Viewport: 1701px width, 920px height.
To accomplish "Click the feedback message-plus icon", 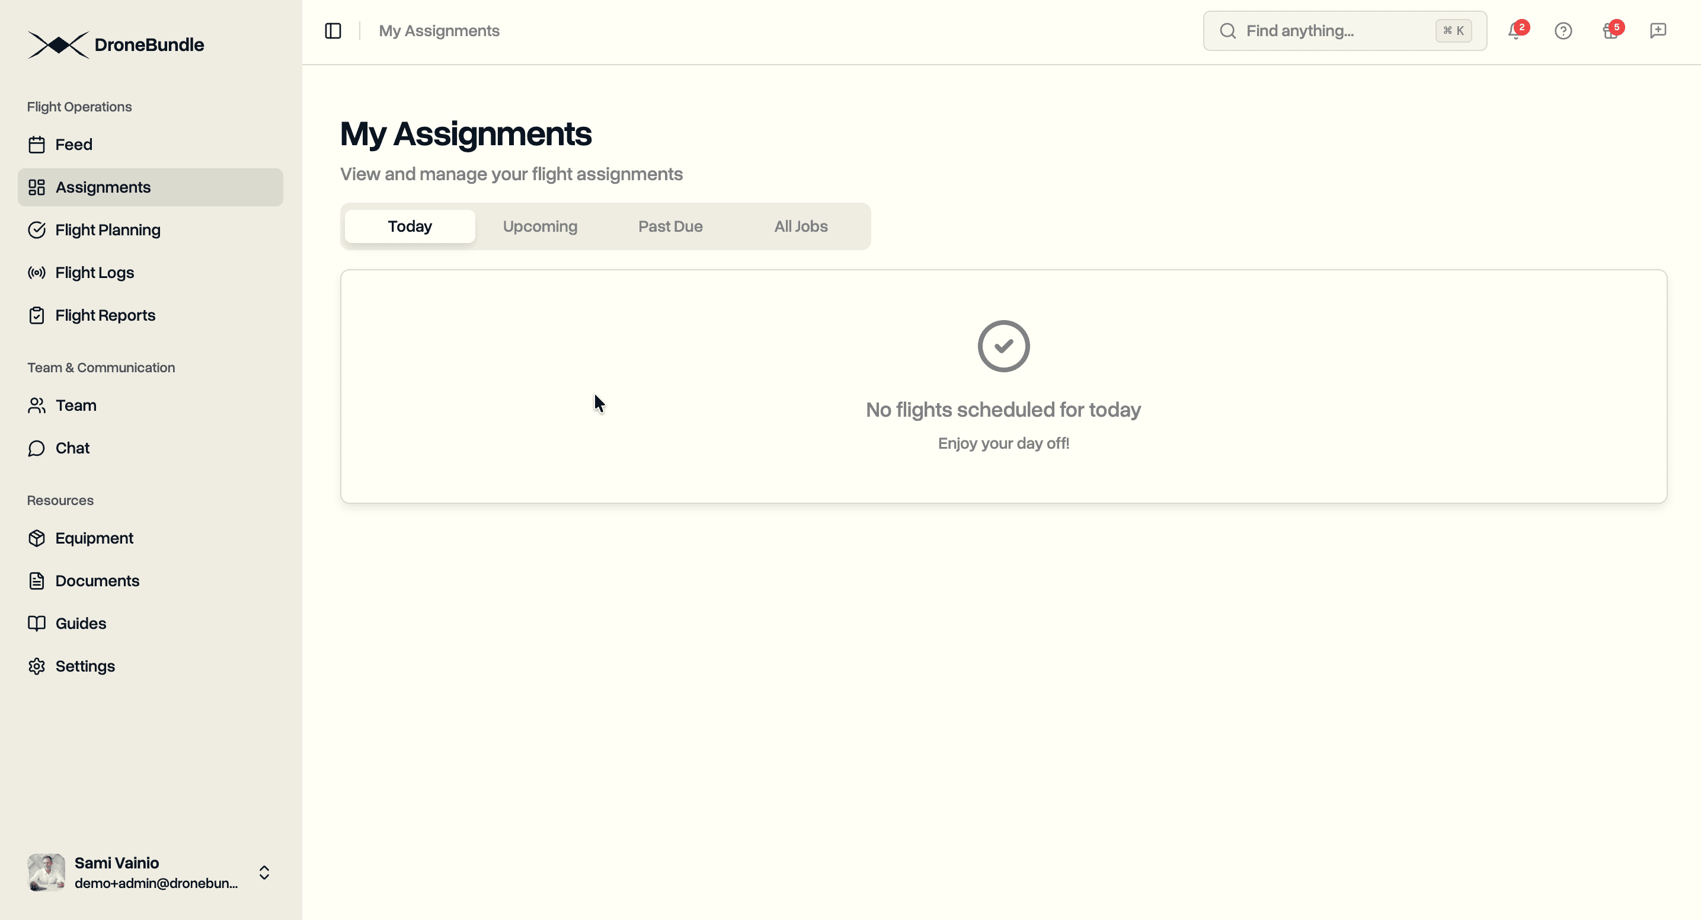I will click(x=1657, y=30).
